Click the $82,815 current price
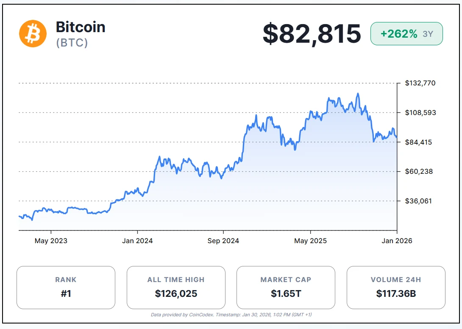 click(x=312, y=34)
